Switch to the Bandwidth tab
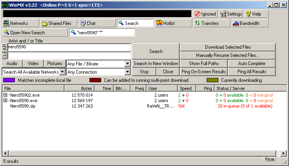 [250, 23]
